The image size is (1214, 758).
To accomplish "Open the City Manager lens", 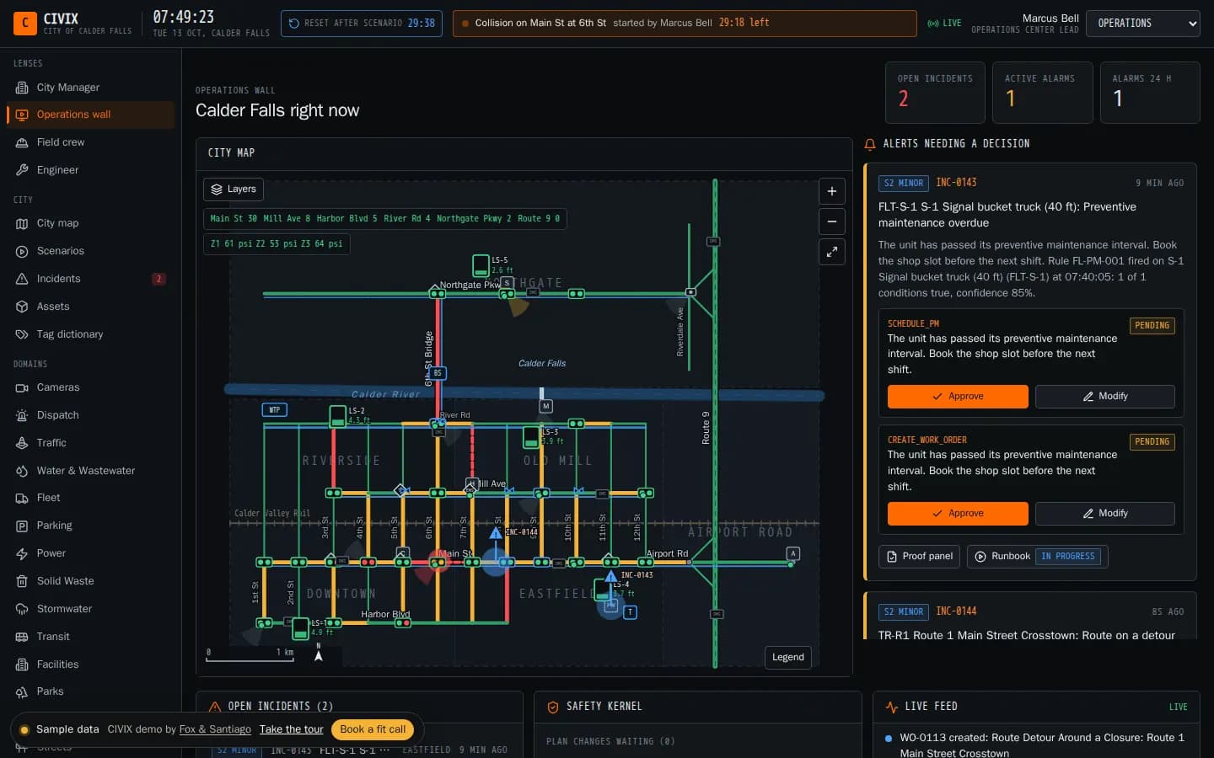I will coord(91,88).
